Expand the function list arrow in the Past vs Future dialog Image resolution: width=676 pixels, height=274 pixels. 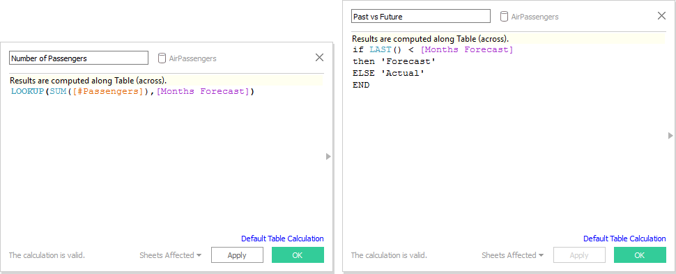click(x=670, y=136)
